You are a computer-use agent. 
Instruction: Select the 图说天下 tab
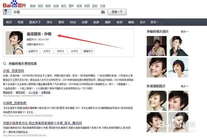35,22
